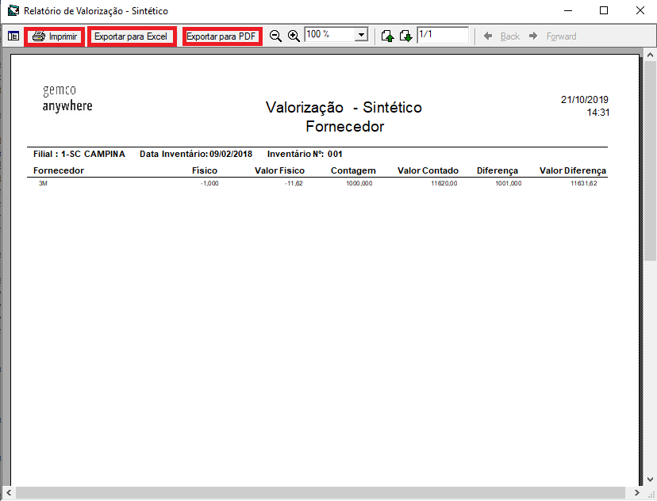
Task: Click the gemco anywhere logo
Action: (x=67, y=98)
